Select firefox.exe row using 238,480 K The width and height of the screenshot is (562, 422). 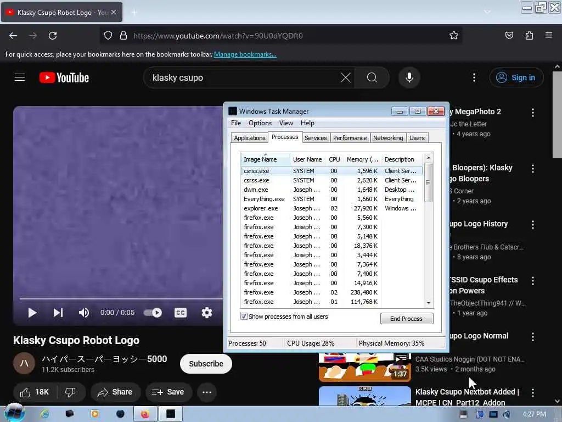point(331,292)
